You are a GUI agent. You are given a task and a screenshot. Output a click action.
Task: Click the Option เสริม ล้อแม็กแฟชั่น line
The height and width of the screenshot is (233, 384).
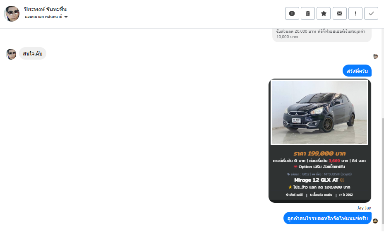[319, 167]
